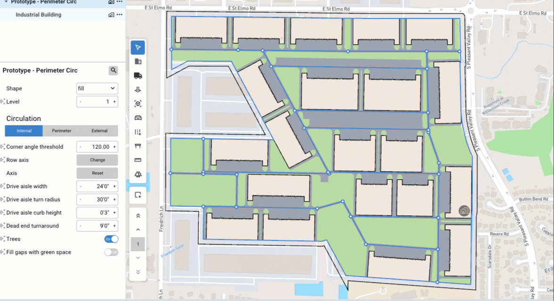Click the Circulation section heading
The height and width of the screenshot is (301, 554).
coord(24,119)
